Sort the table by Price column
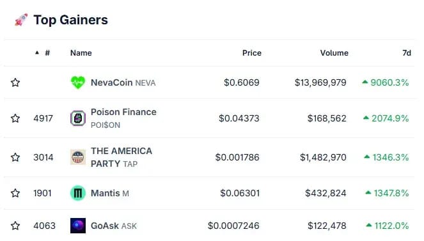The height and width of the screenshot is (241, 424). (252, 53)
